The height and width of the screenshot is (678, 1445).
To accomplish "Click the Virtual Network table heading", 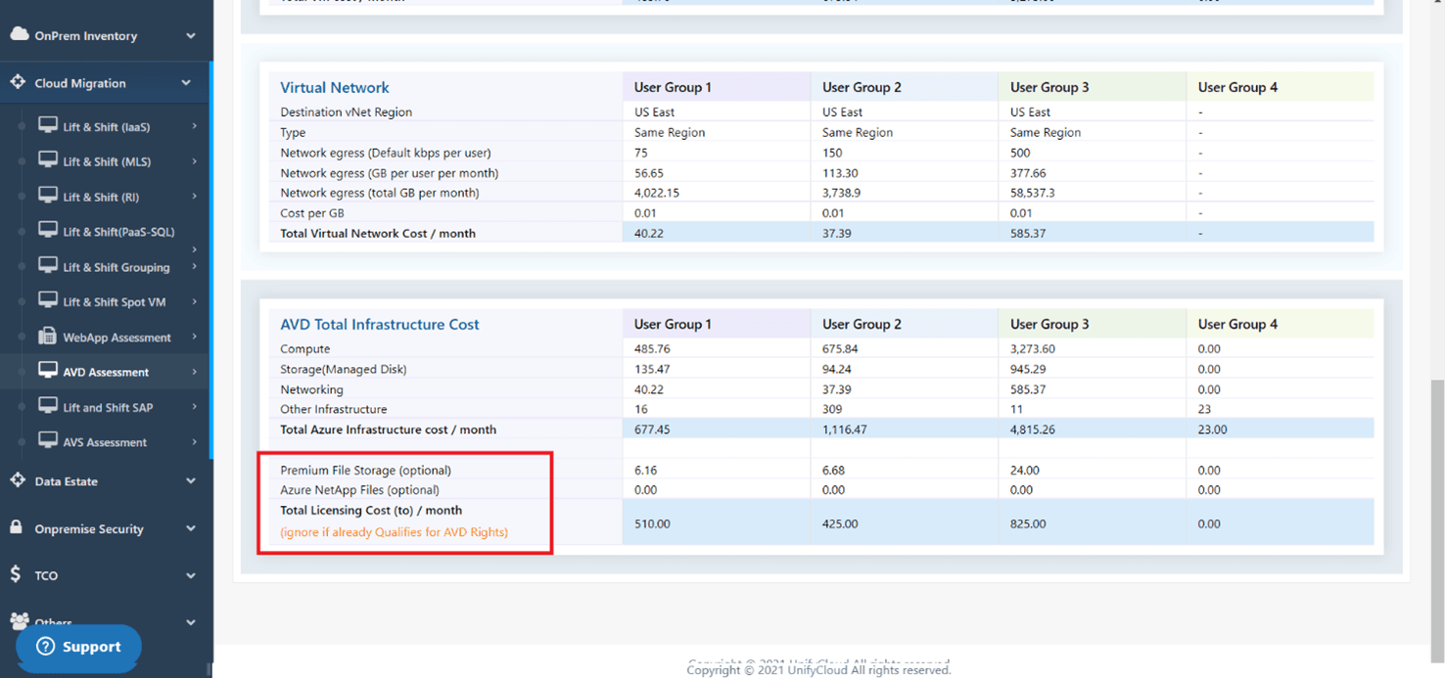I will tap(335, 87).
